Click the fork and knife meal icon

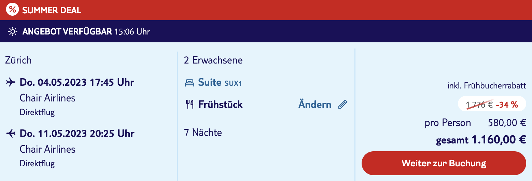tap(190, 105)
